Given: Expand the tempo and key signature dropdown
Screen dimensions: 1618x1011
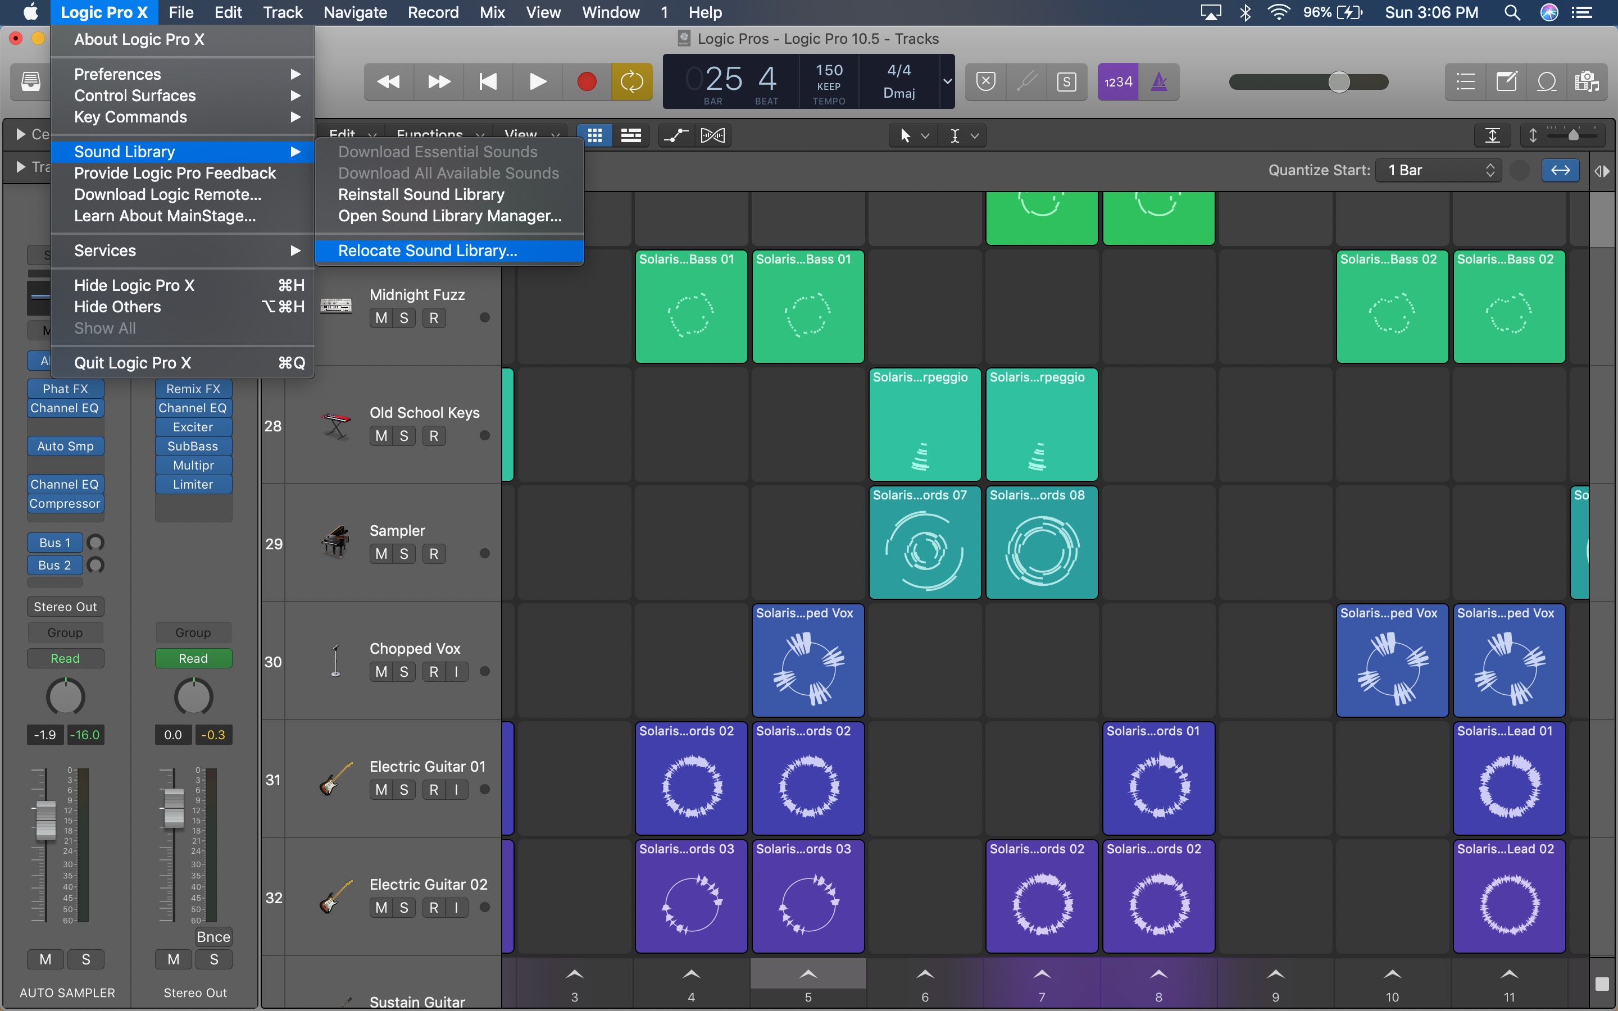Looking at the screenshot, I should pos(946,81).
